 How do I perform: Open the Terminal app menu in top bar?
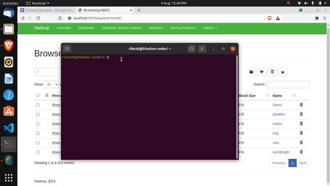pos(38,3)
